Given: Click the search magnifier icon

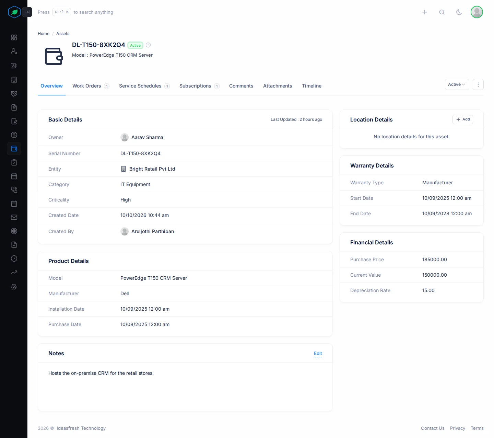Looking at the screenshot, I should point(442,12).
